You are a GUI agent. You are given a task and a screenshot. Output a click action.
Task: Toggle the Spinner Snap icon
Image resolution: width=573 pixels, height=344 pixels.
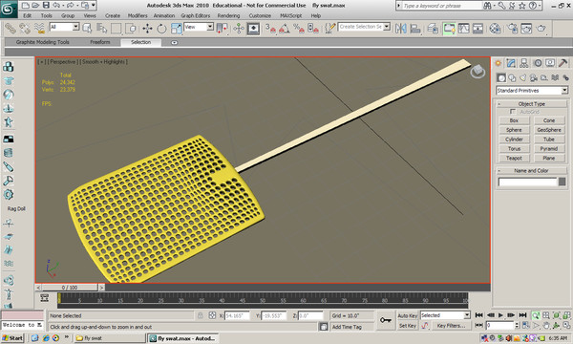point(313,28)
